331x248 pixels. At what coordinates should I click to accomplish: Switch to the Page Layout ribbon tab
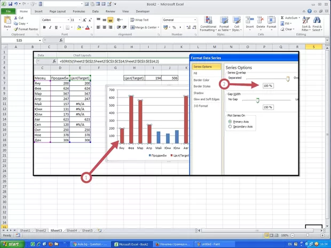pyautogui.click(x=58, y=10)
